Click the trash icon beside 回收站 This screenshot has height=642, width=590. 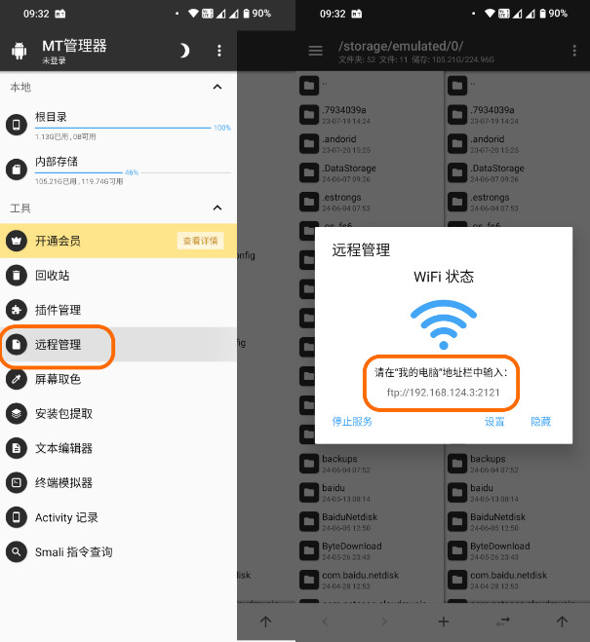click(17, 275)
